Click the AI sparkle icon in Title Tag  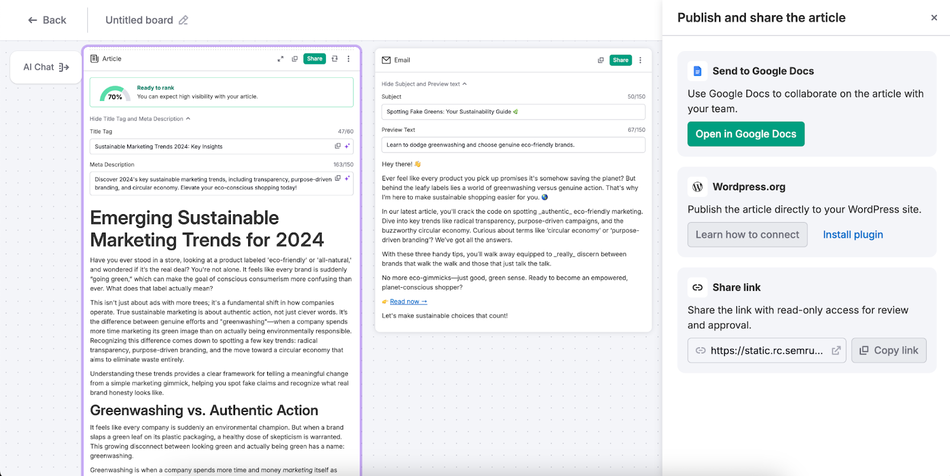347,146
